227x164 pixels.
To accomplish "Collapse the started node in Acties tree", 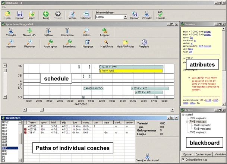I will [183, 115].
